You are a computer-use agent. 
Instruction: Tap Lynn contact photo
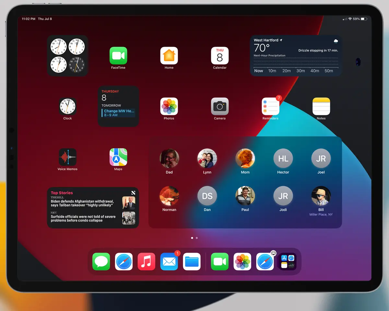coord(207,158)
